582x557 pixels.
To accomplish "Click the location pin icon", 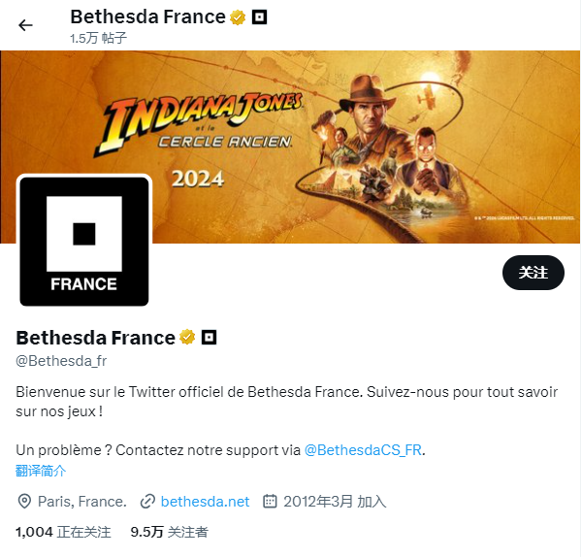I will point(25,502).
